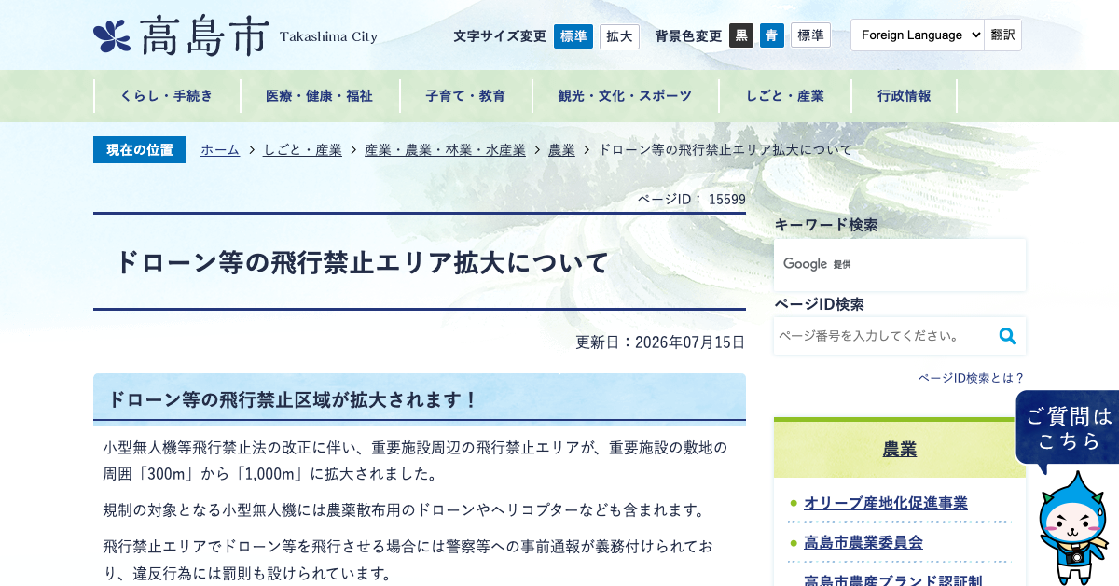Click the 更新日：2026年07月15日 text
The image size is (1119, 586).
coord(660,342)
